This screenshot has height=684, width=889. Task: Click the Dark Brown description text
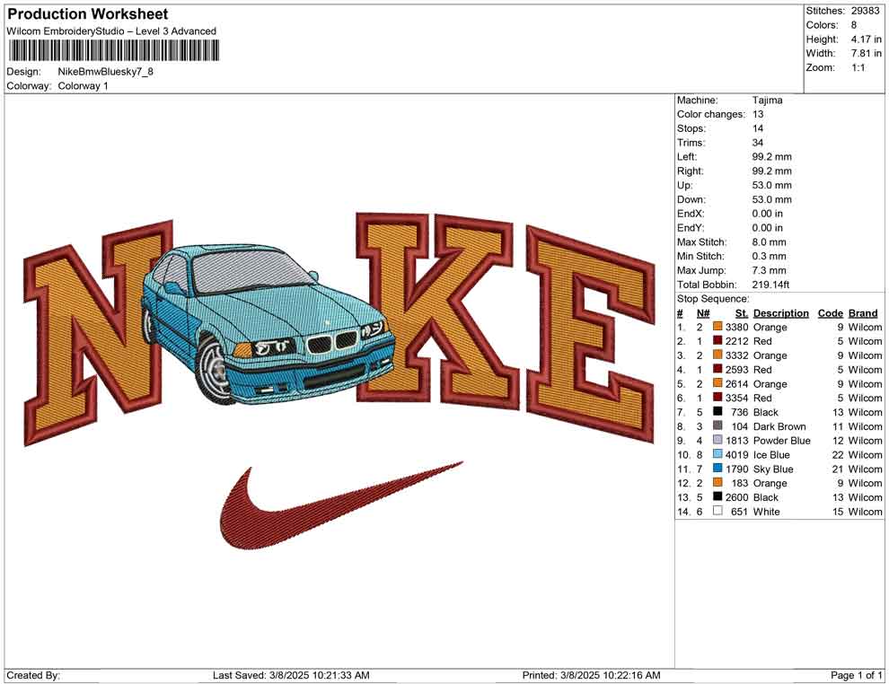point(779,426)
